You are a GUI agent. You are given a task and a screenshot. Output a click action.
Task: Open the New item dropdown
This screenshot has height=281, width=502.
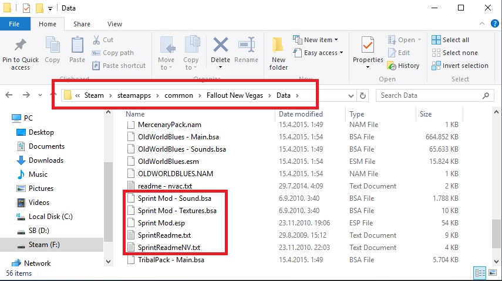click(315, 40)
